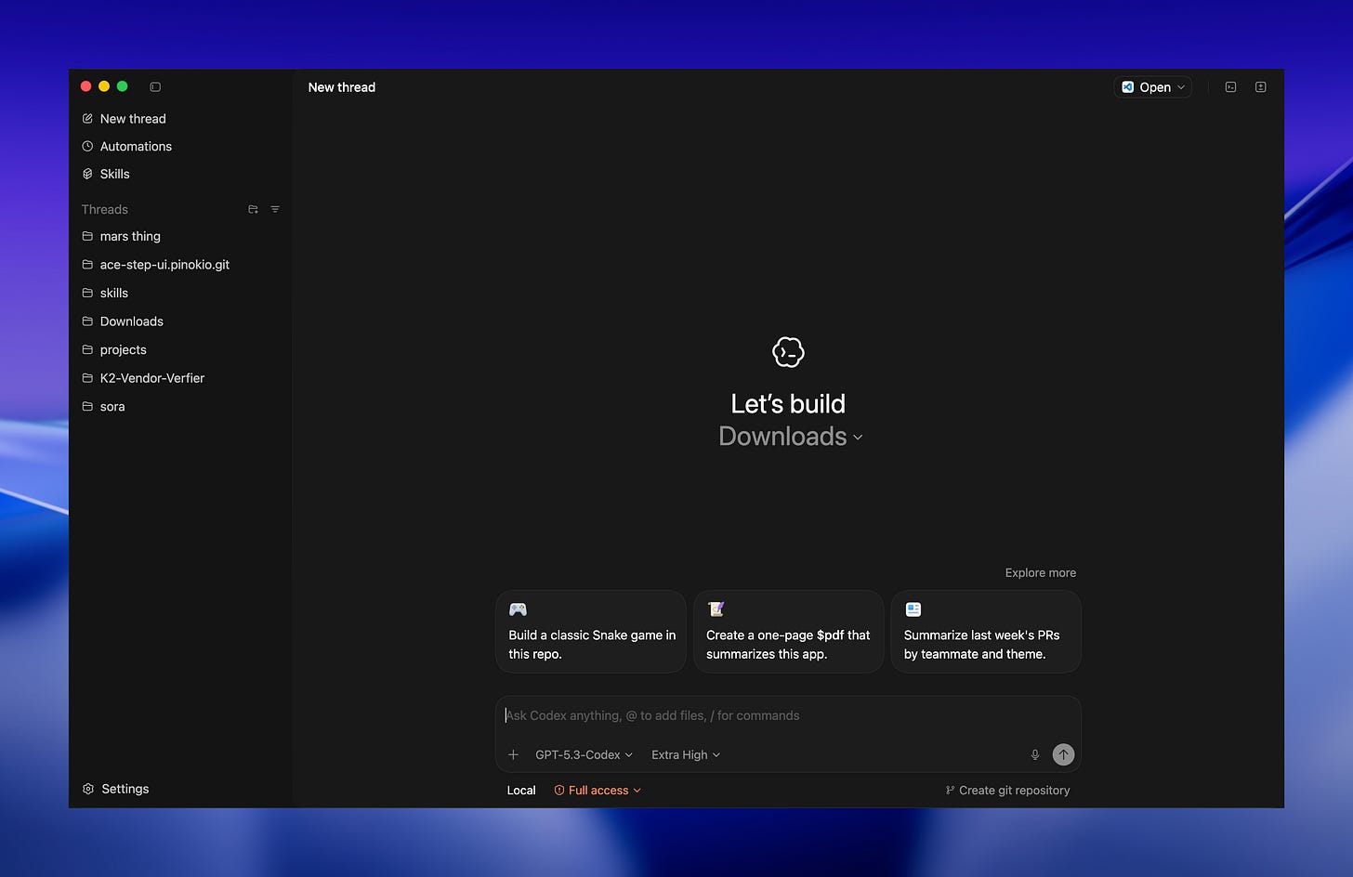Click the Settings gear icon

click(88, 789)
